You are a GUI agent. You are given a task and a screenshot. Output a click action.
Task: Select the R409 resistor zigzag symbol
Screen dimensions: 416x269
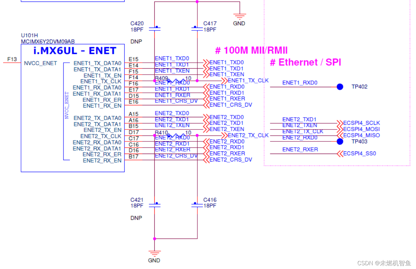(x=176, y=81)
